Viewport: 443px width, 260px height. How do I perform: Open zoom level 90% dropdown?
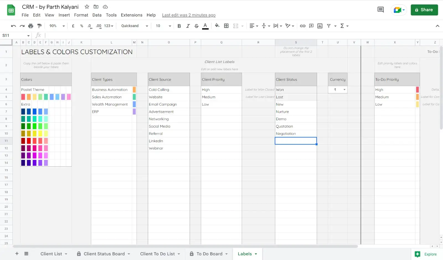click(57, 26)
